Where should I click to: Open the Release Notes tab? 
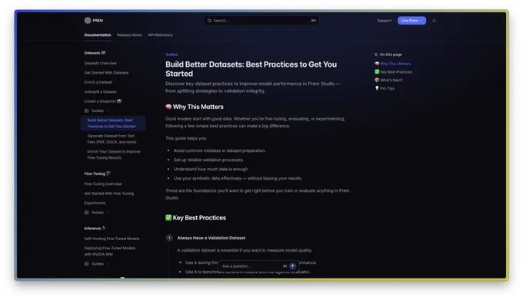coord(129,35)
